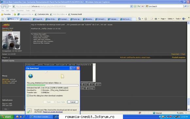Click the download progress bar
The image size is (190, 119).
(x=52, y=85)
